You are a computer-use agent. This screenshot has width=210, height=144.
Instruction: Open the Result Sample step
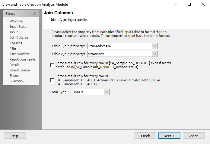pos(20,70)
